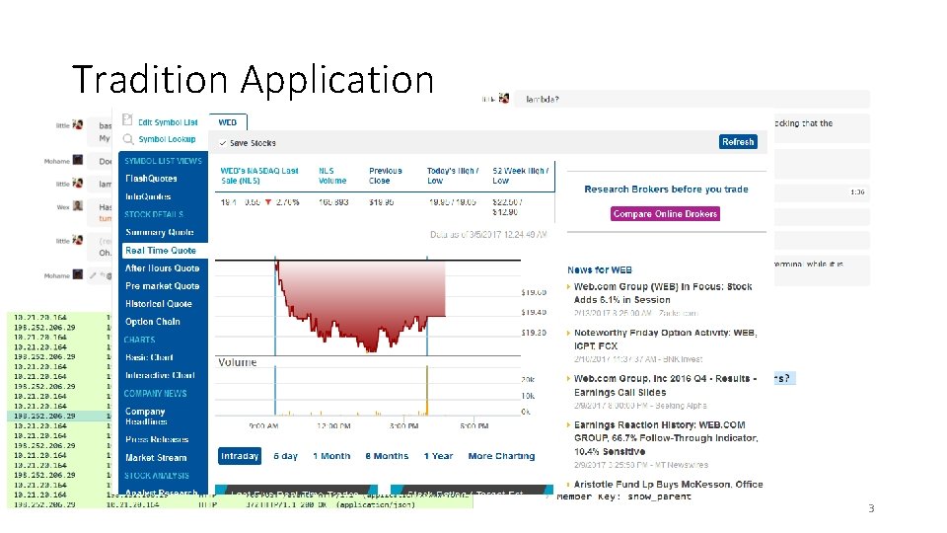The height and width of the screenshot is (533, 947).
Task: Open Symbol Lookup link
Action: 168,139
